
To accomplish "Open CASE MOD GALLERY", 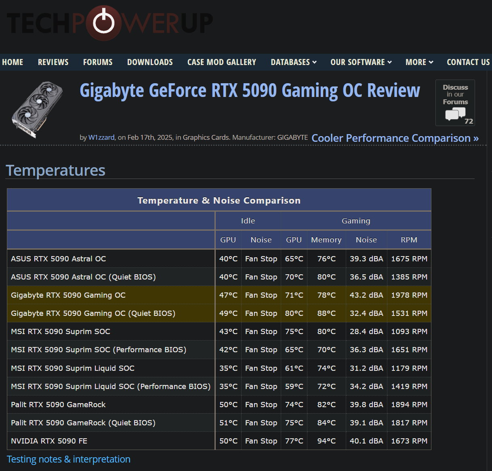I will pos(222,62).
